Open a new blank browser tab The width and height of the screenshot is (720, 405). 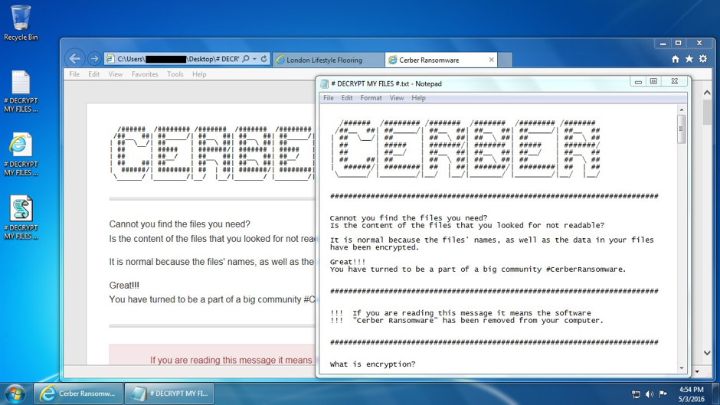click(x=505, y=60)
